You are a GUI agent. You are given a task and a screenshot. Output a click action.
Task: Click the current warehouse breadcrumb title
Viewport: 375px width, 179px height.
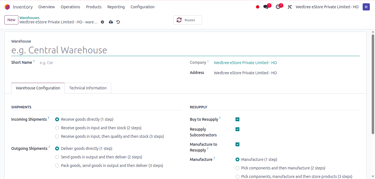58,22
